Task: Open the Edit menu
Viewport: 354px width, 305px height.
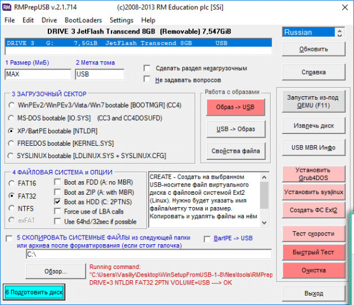Action: point(28,20)
